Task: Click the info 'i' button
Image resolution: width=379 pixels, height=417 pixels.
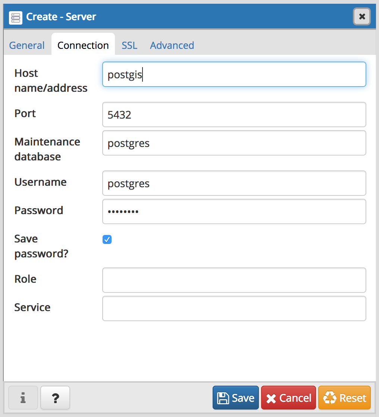Action: [23, 398]
